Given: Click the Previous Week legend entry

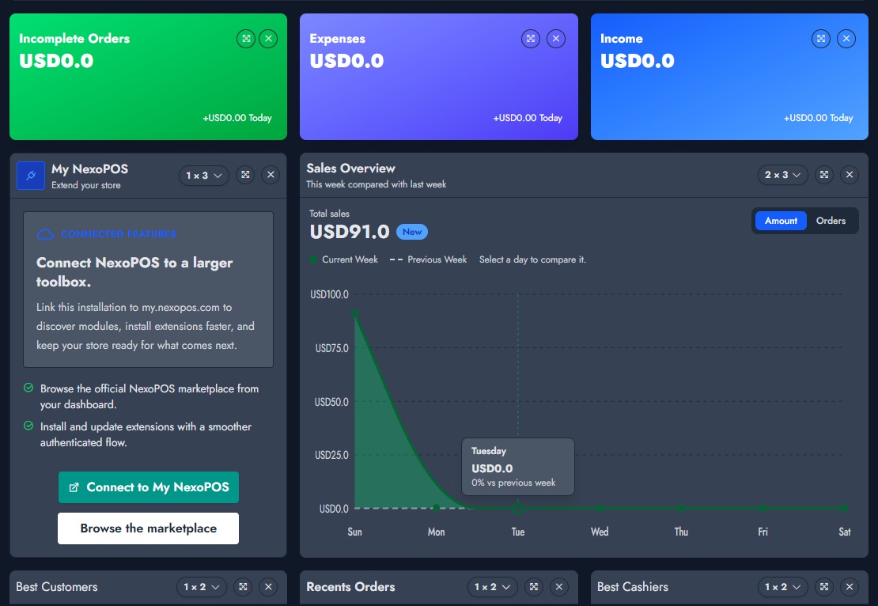Looking at the screenshot, I should 429,259.
